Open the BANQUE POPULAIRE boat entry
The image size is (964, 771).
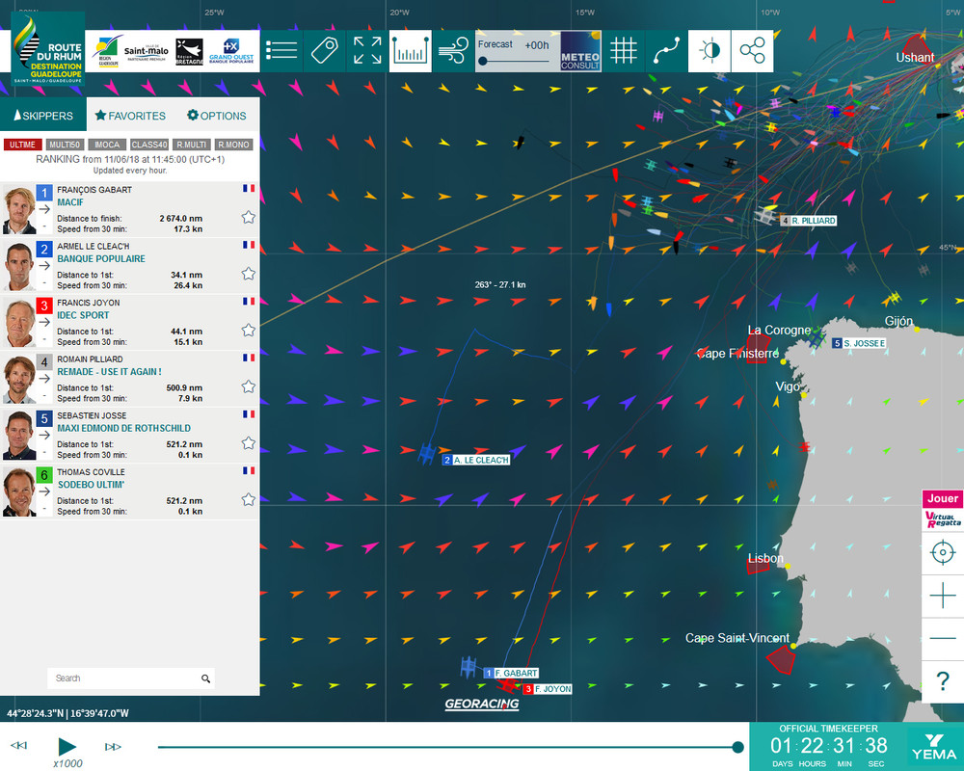101,259
